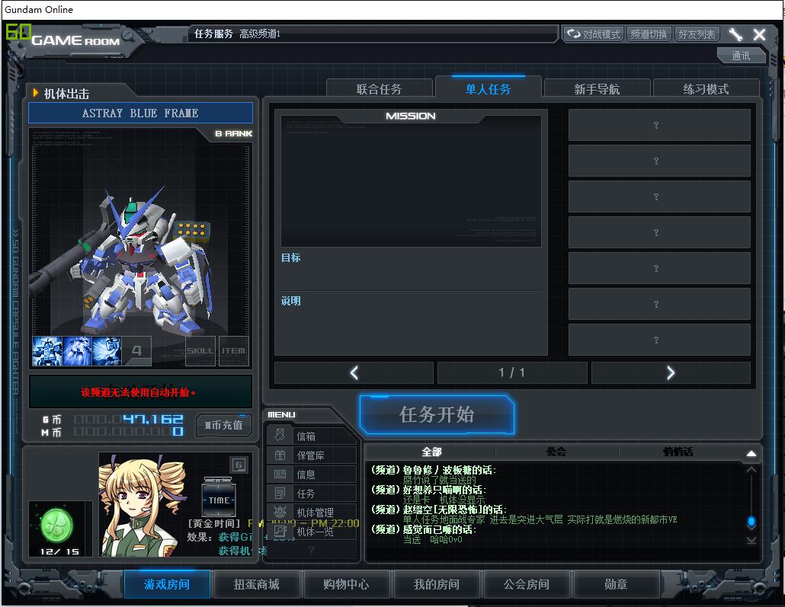Image resolution: width=785 pixels, height=607 pixels.
Task: Click the 信箱 mailbox icon
Action: (280, 436)
